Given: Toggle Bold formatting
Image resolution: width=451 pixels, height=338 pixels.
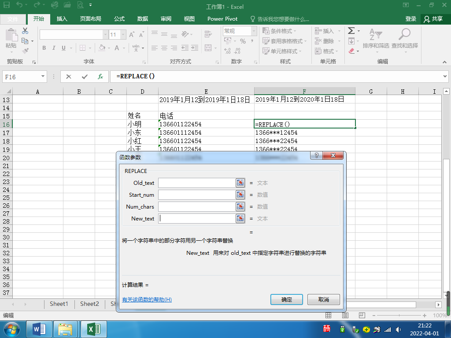Looking at the screenshot, I should tap(44, 48).
